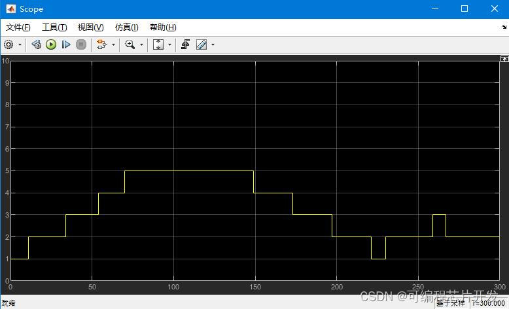Expand the triggers dropdown arrow

[x=113, y=44]
